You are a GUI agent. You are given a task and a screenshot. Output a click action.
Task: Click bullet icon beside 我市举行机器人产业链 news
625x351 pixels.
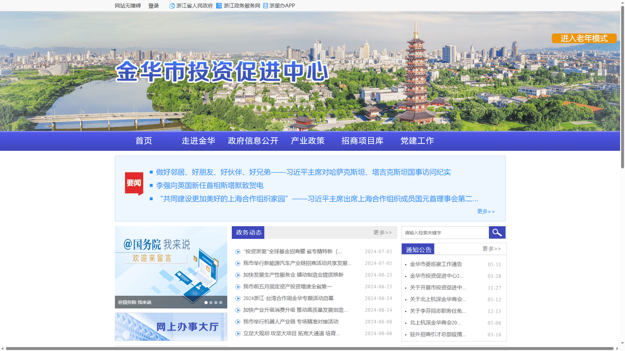point(238,322)
